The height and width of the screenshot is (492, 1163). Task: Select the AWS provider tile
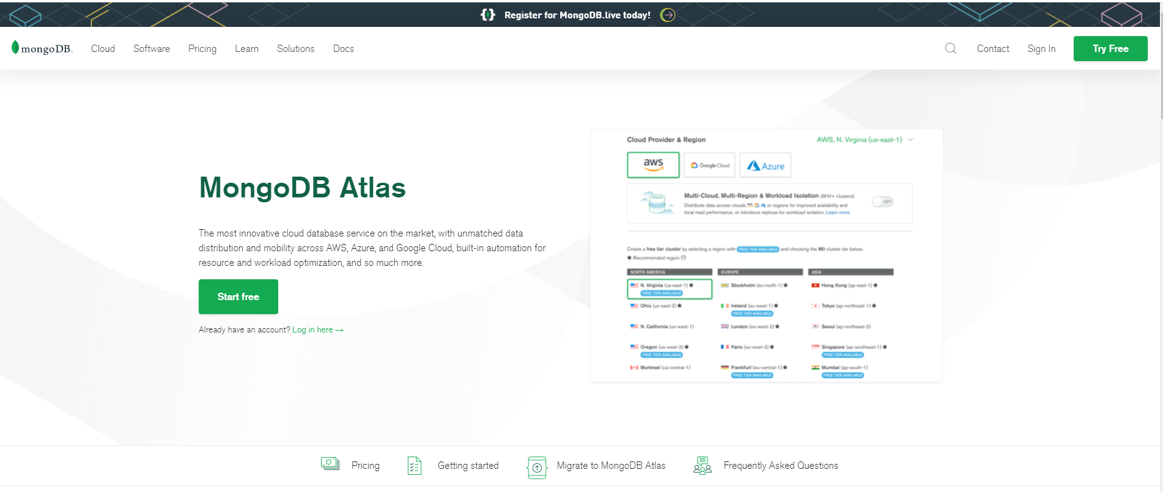653,165
